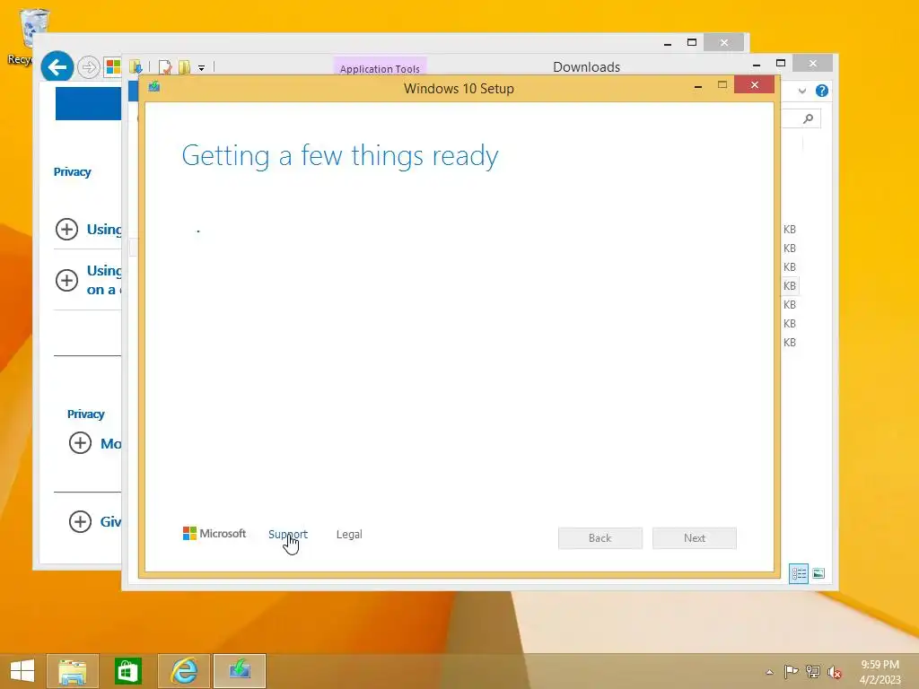919x689 pixels.
Task: Maximize the browser window
Action: pos(692,42)
